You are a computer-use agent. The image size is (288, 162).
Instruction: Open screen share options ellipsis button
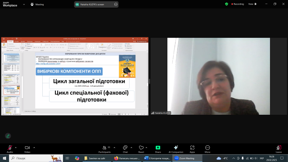[116, 4]
